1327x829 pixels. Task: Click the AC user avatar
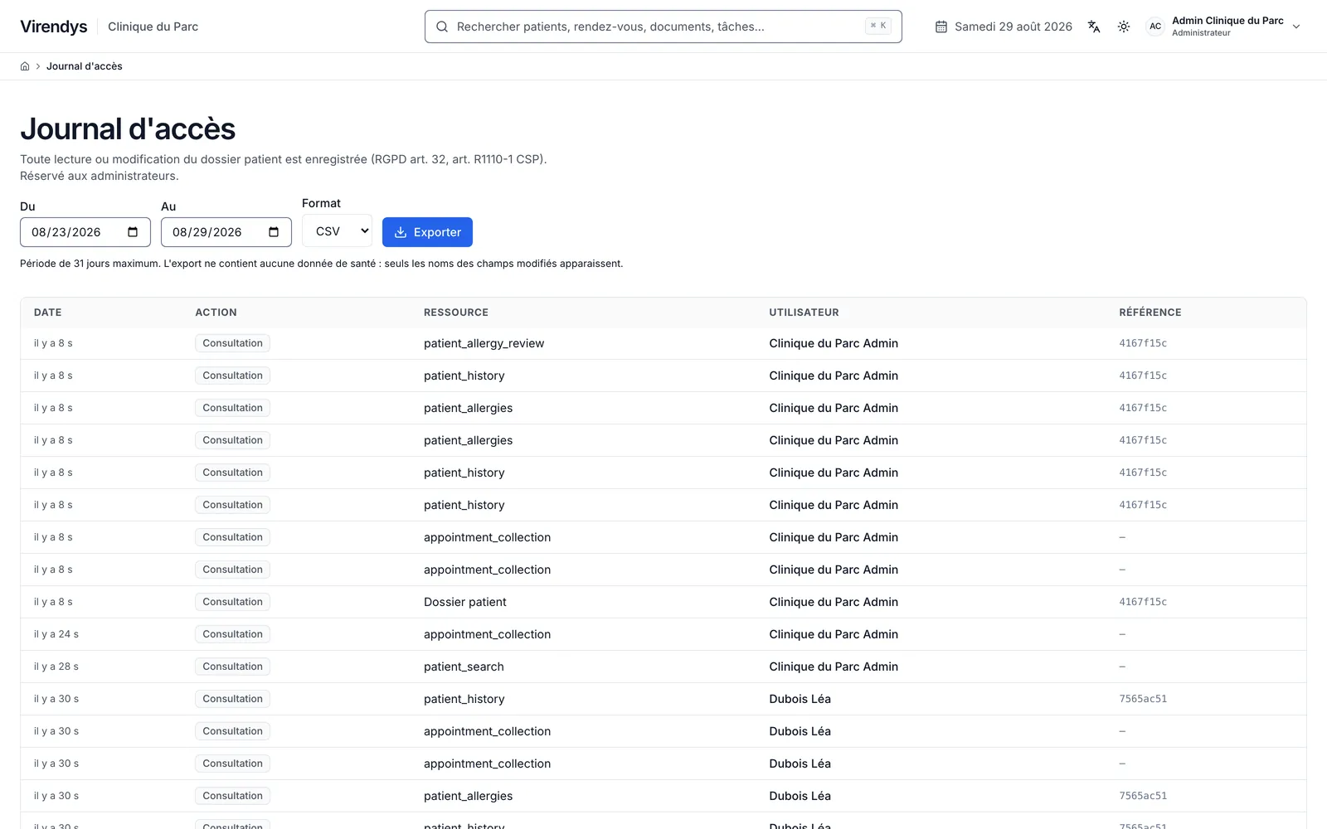[1155, 27]
